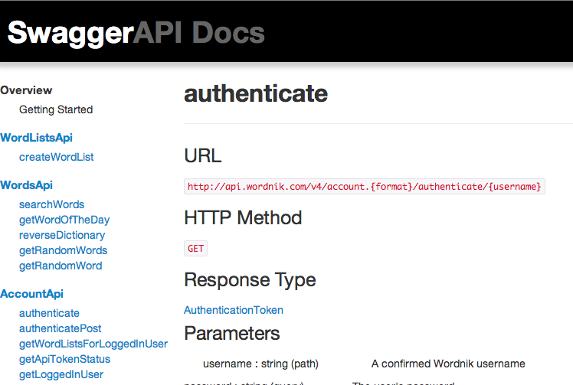Open reverseDictionary method page

click(62, 235)
